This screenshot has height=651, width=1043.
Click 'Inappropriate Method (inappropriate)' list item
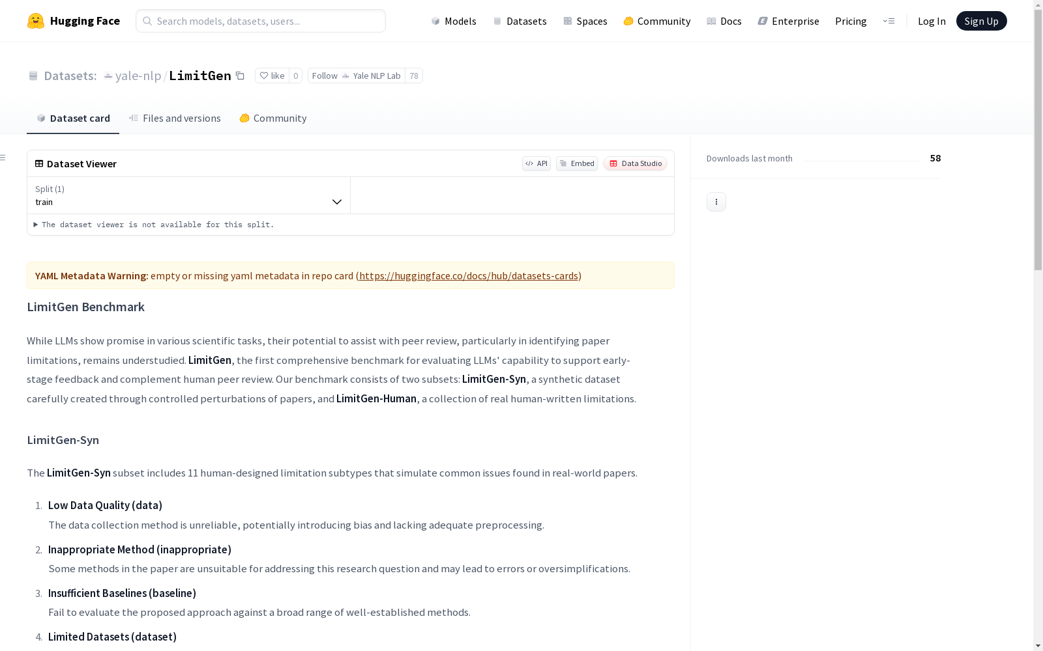(x=140, y=549)
